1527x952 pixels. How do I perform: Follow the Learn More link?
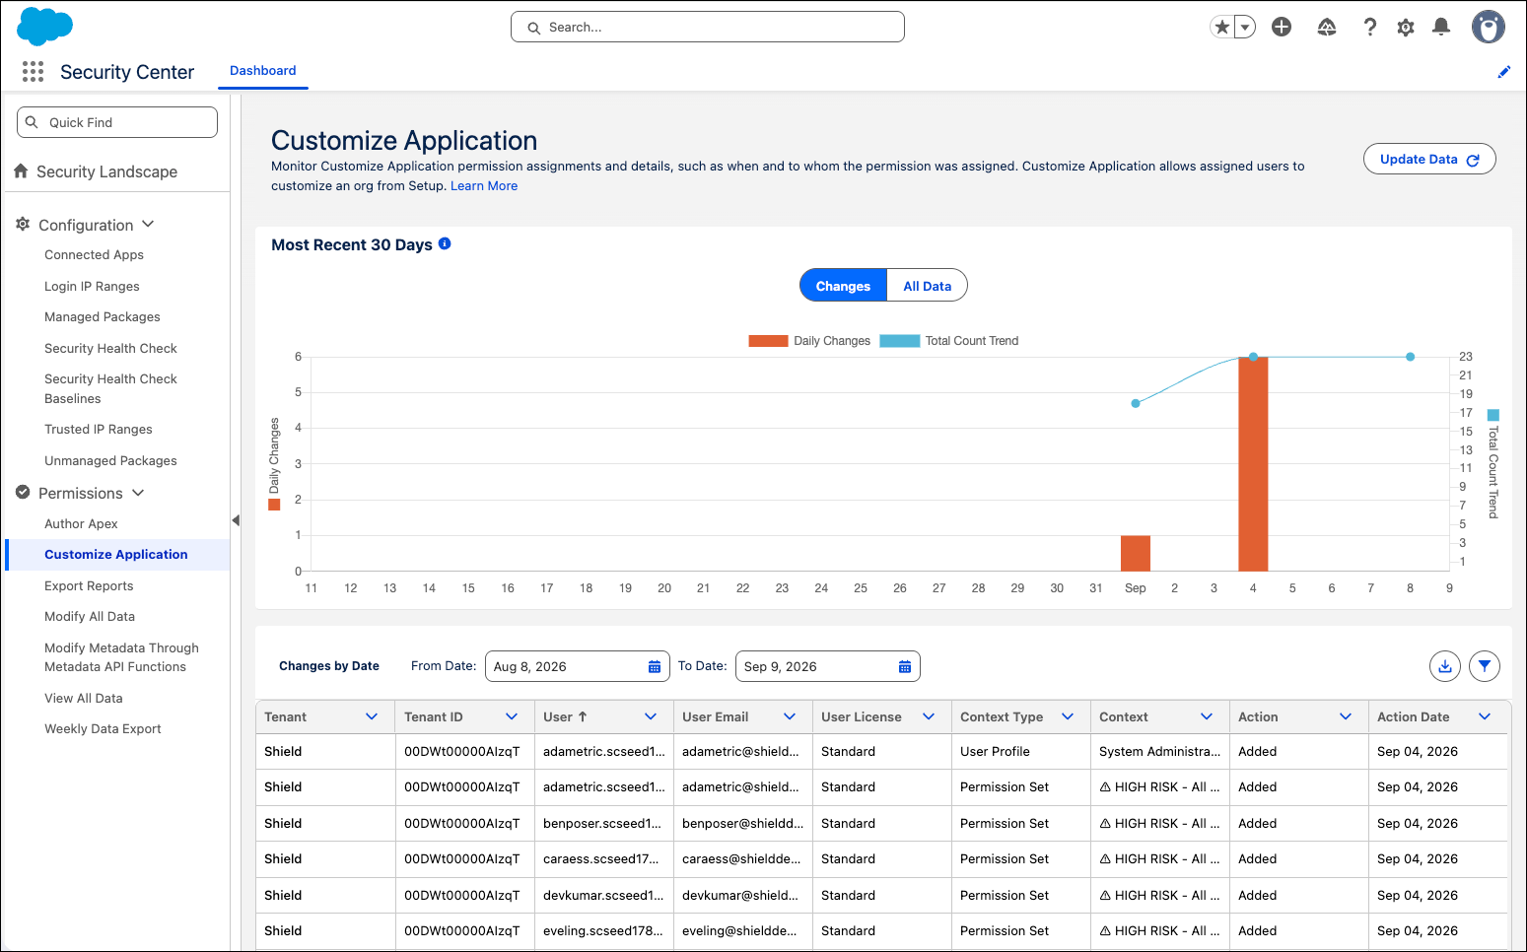pos(484,186)
